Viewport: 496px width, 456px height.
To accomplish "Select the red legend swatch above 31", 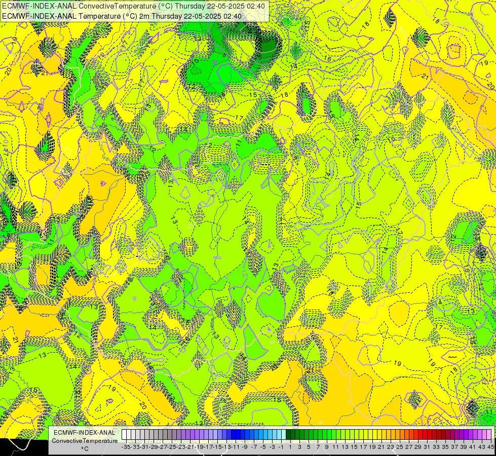I will pos(425,435).
